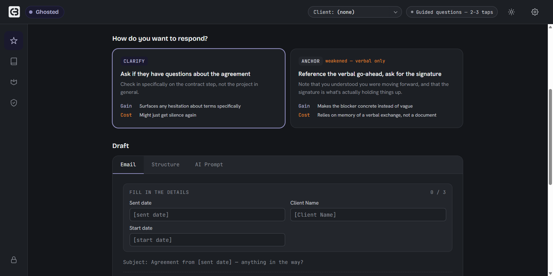Click the '0 / 3' progress counter
This screenshot has width=553, height=276.
(438, 193)
